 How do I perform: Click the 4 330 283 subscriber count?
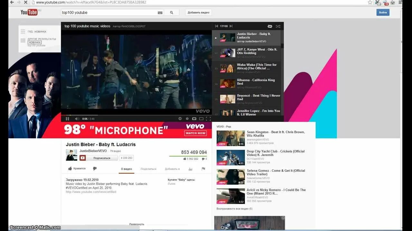click(x=126, y=158)
